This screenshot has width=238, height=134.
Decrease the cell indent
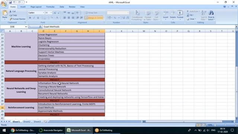coord(77,18)
